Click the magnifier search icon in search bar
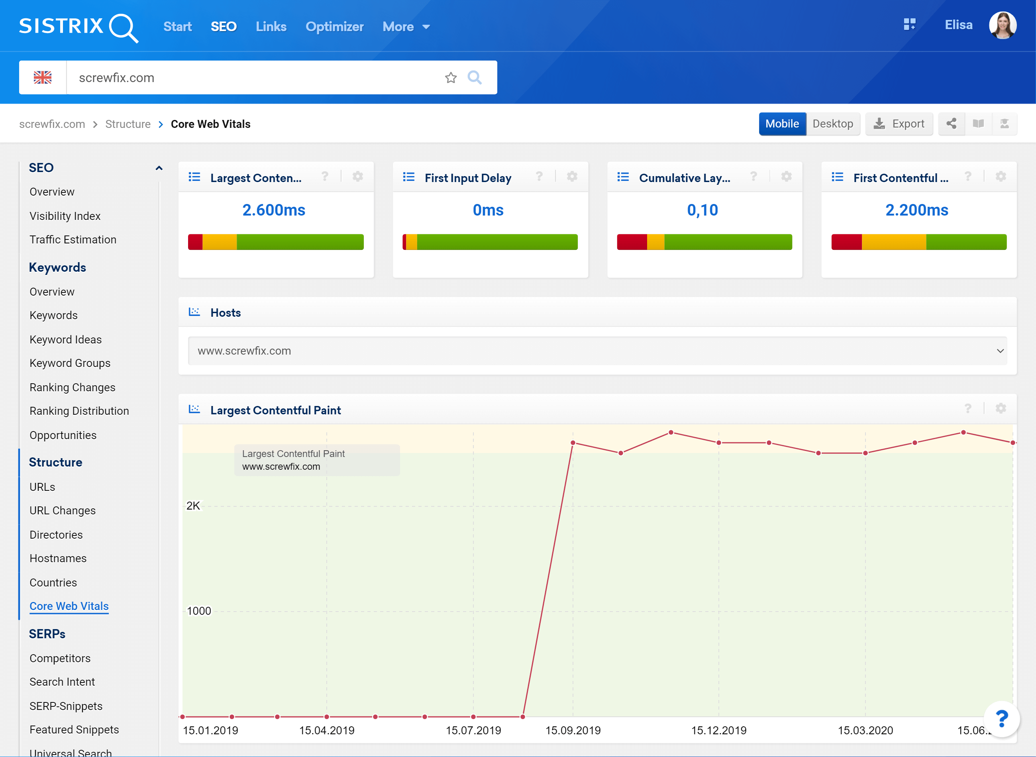Screen dimensions: 1036x757 tap(475, 77)
